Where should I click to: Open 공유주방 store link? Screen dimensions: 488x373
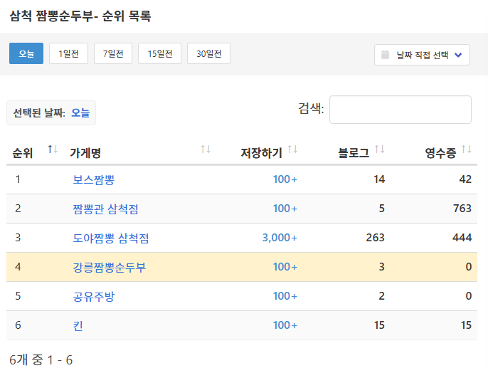[x=93, y=296]
